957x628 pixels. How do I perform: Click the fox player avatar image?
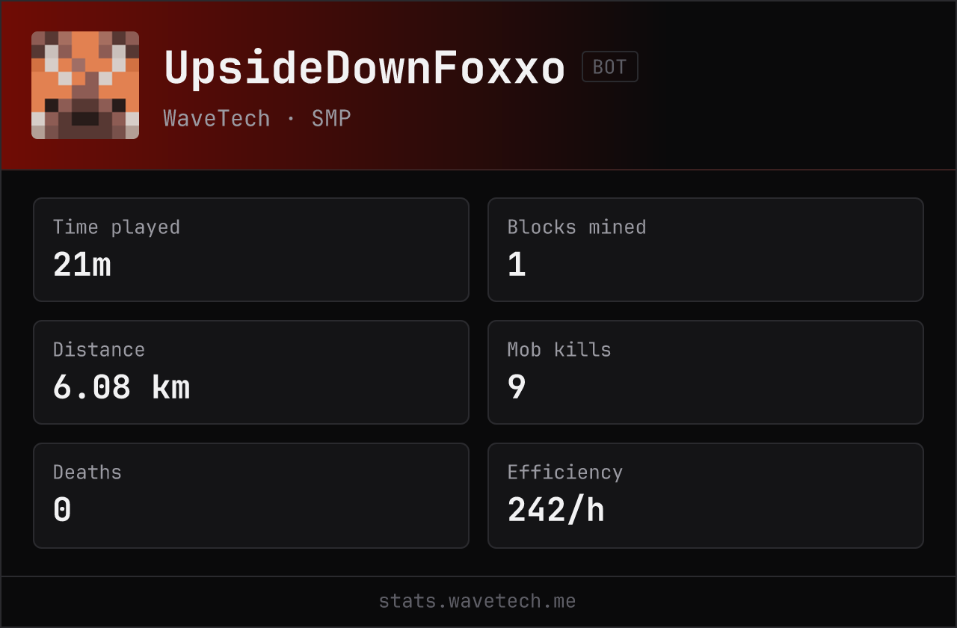tap(85, 85)
